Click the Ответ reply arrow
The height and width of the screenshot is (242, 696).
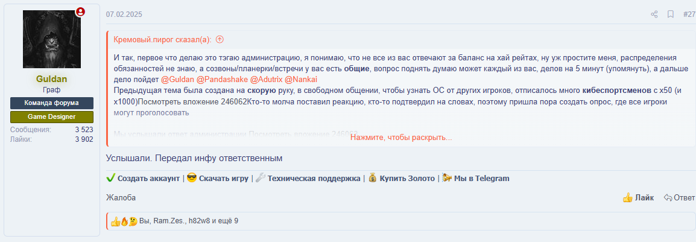click(x=679, y=197)
